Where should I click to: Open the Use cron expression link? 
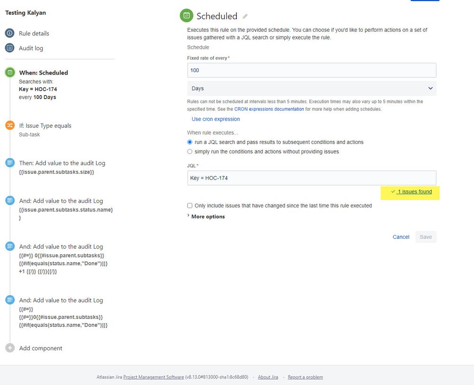pos(215,119)
